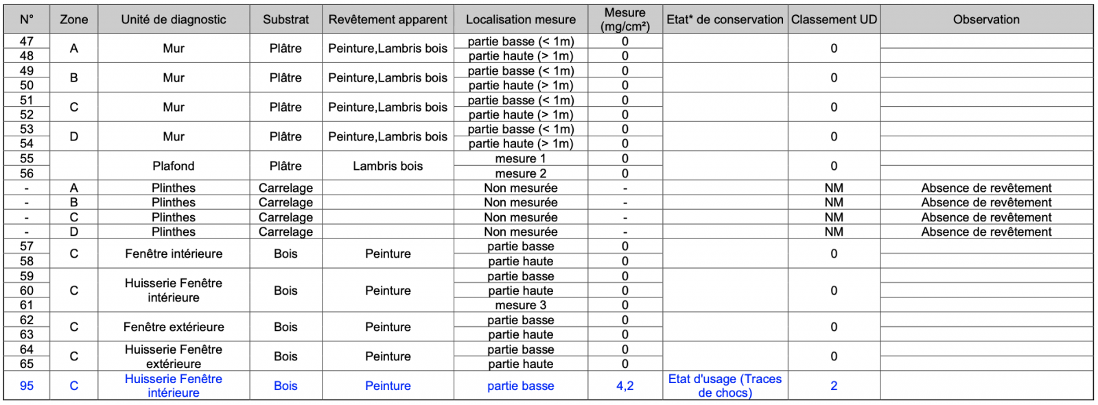Select row number 47
Screen dimensions: 1098x405
click(x=27, y=41)
